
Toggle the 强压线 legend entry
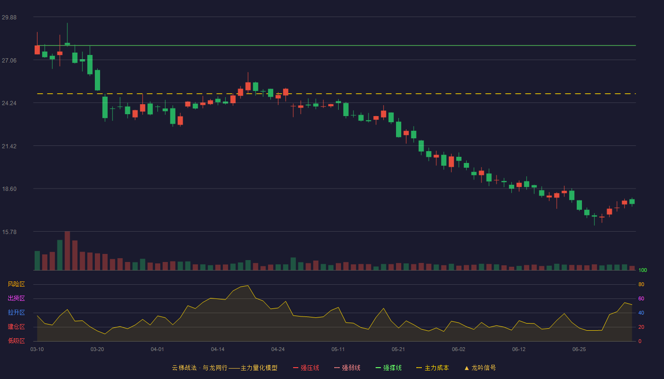(306, 368)
